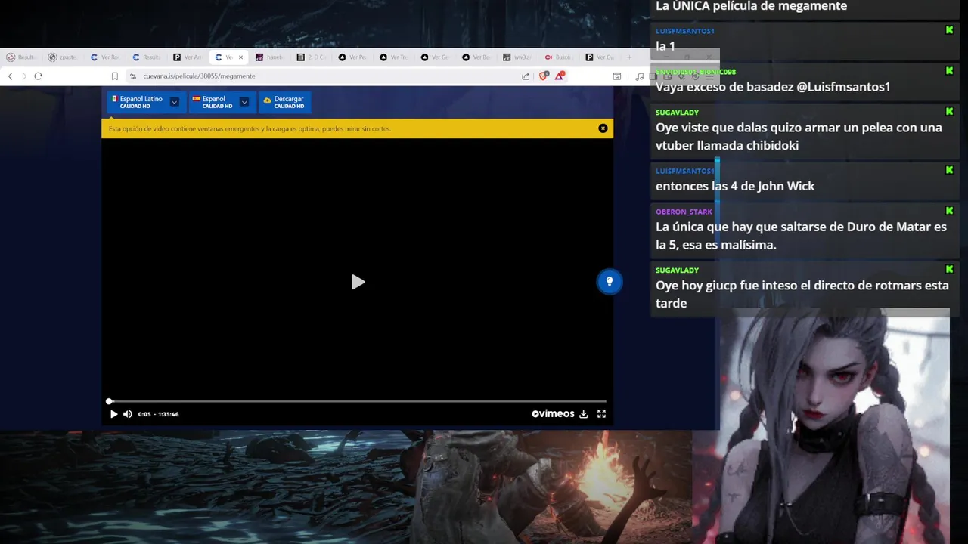Open the page search icon in the toolbar
The height and width of the screenshot is (544, 968).
(x=617, y=76)
